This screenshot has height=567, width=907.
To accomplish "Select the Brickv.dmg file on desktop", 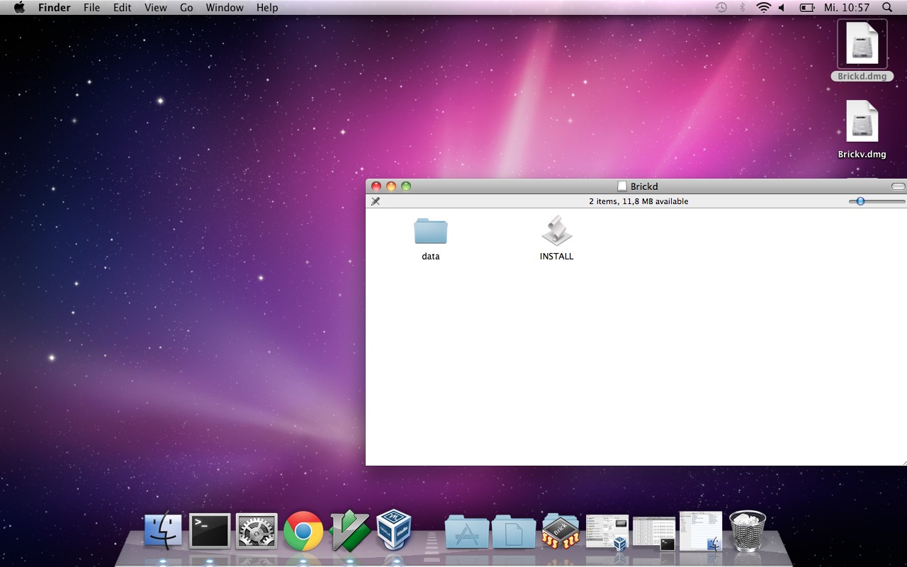I will pos(862,123).
